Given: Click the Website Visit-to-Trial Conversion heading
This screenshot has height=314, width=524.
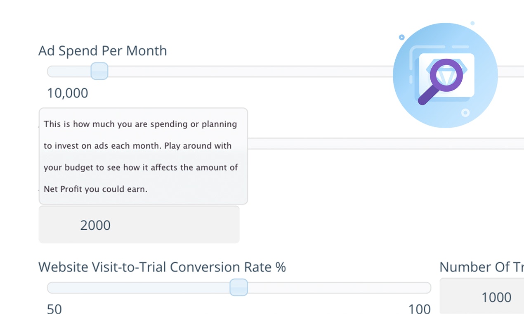Looking at the screenshot, I should [x=162, y=267].
